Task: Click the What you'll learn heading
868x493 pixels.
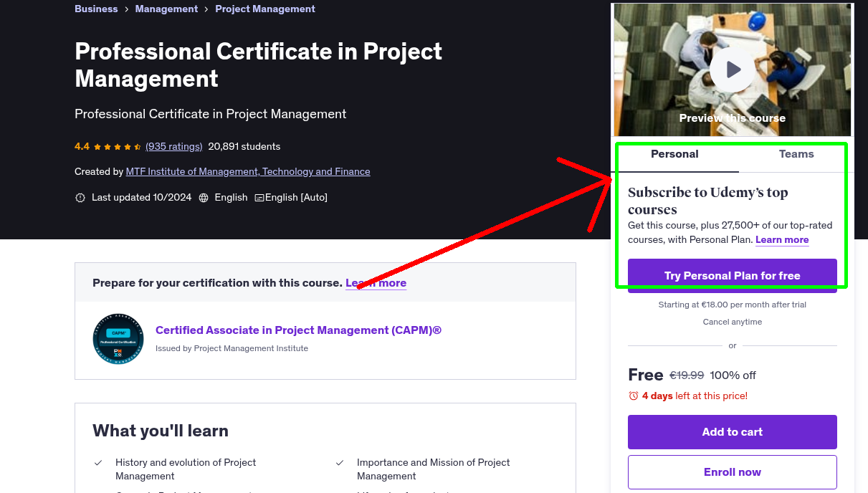Action: pyautogui.click(x=161, y=431)
